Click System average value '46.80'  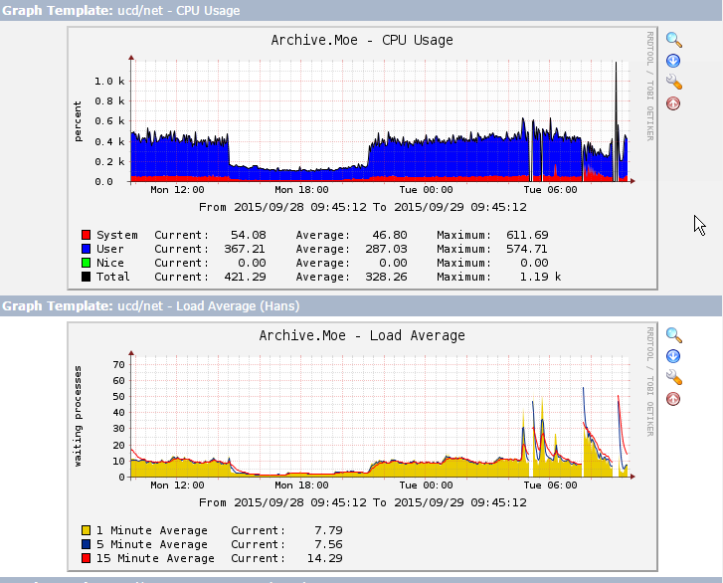pos(390,235)
